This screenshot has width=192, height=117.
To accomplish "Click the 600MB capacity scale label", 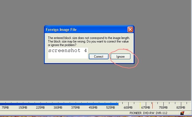I will (x=128, y=108).
